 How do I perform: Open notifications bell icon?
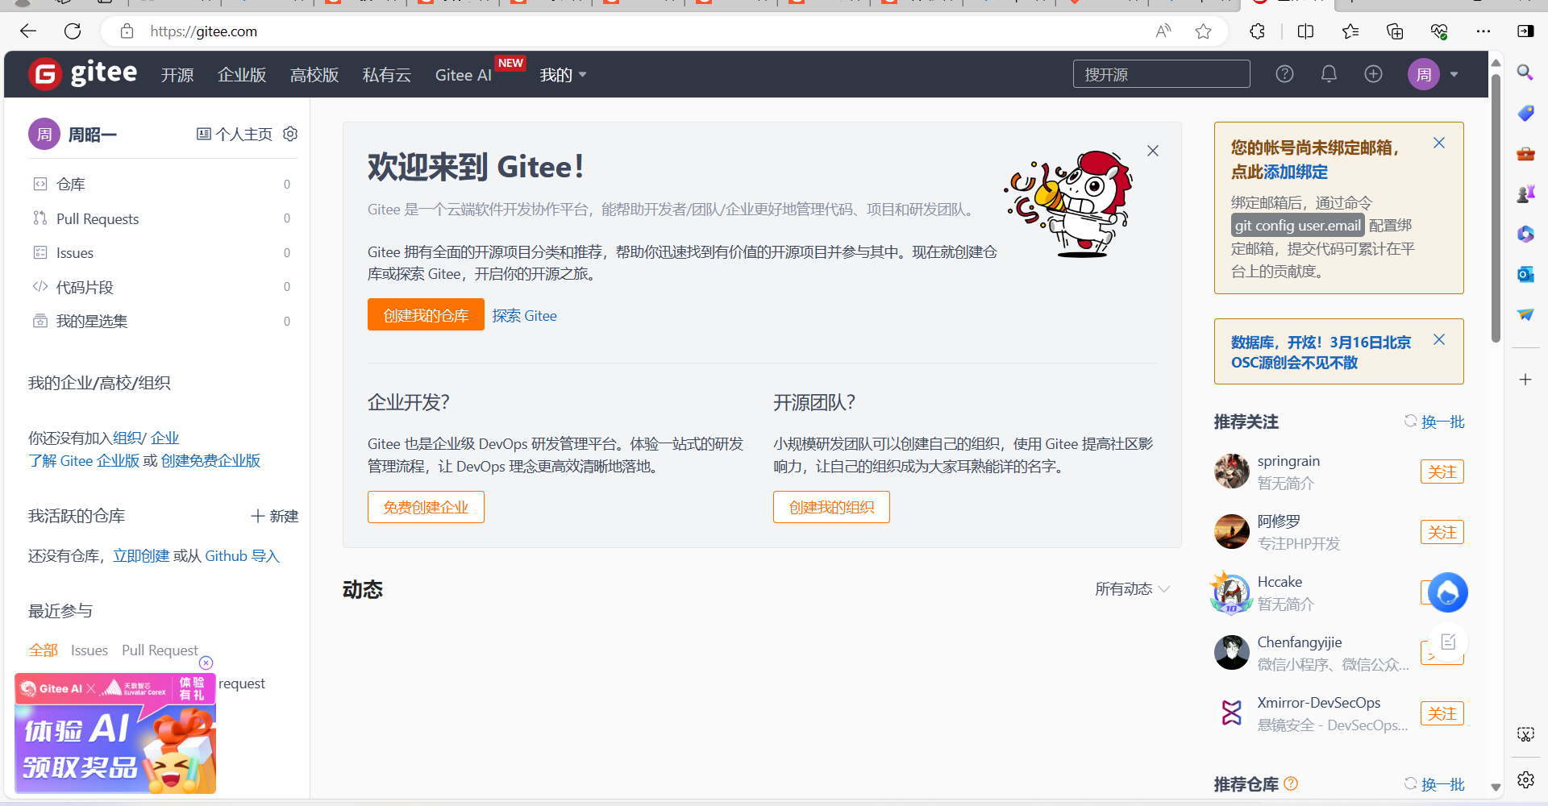(1329, 74)
